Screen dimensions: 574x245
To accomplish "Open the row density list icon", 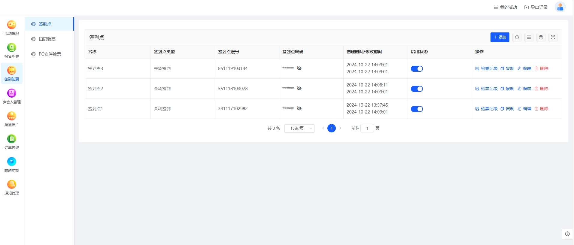I will [529, 37].
